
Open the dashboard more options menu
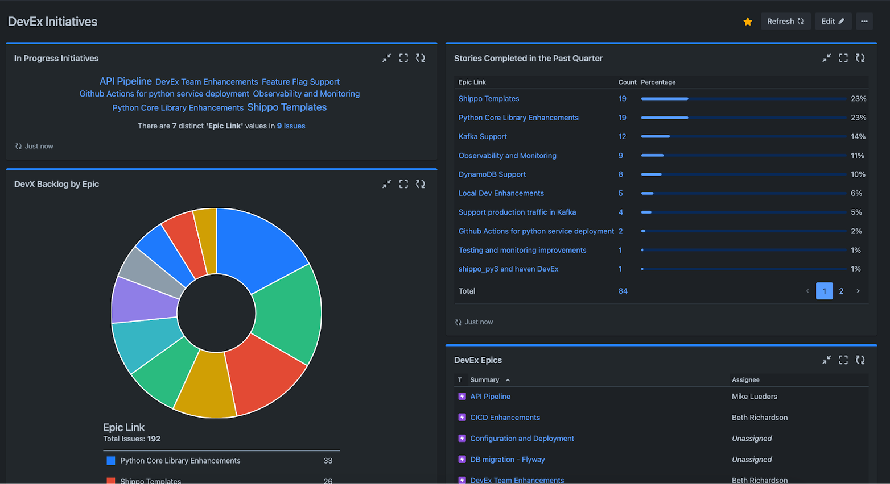(x=864, y=21)
